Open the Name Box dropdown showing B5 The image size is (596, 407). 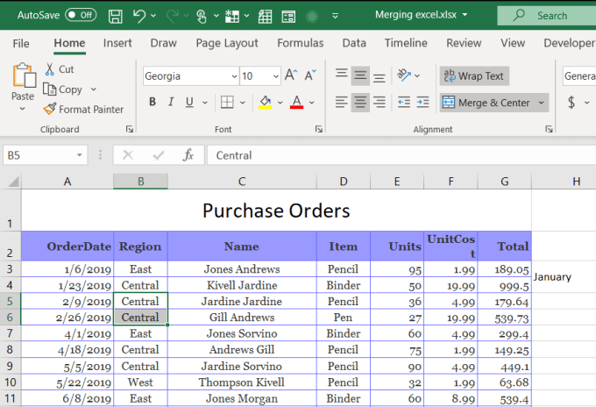[x=80, y=155]
